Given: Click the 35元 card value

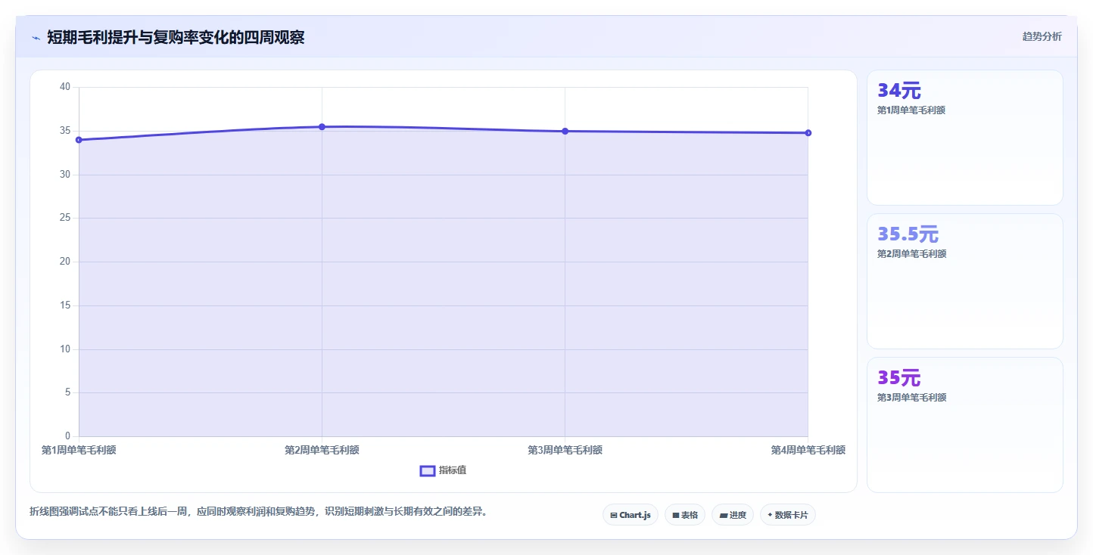Looking at the screenshot, I should coord(899,378).
